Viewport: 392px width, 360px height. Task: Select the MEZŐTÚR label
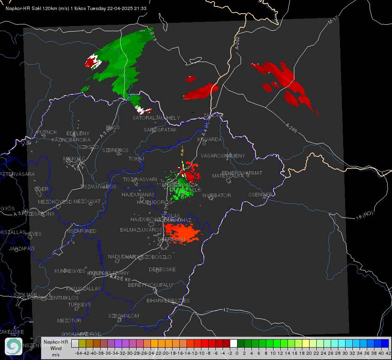point(69,320)
